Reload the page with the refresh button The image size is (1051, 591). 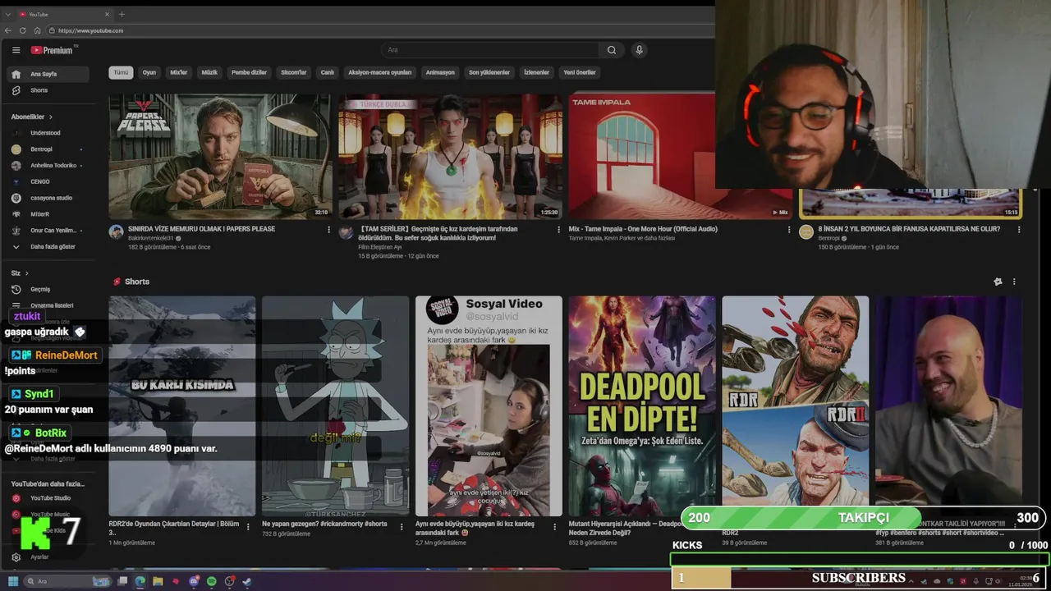[x=23, y=30]
